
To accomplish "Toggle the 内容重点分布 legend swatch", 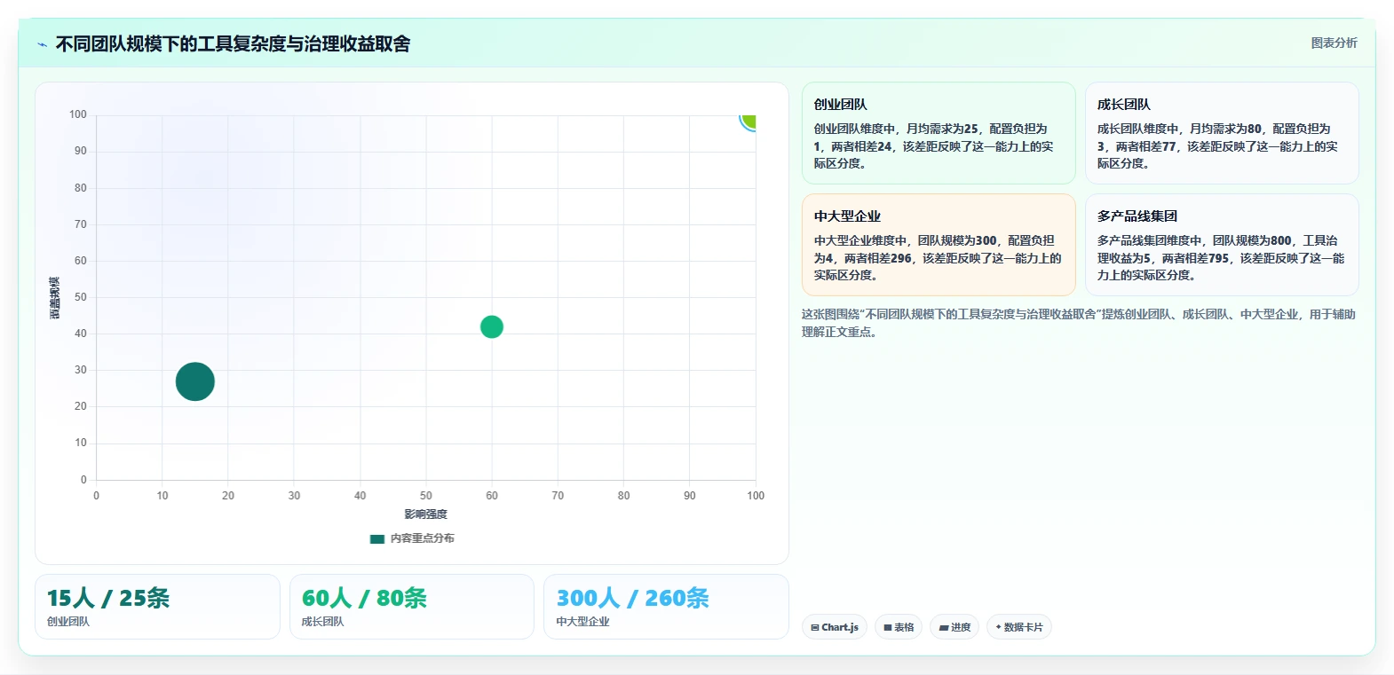I will click(377, 538).
